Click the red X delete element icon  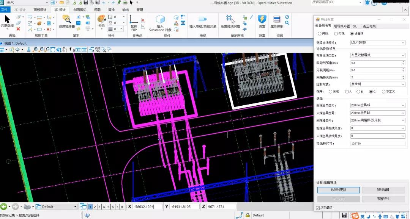[18, 29]
